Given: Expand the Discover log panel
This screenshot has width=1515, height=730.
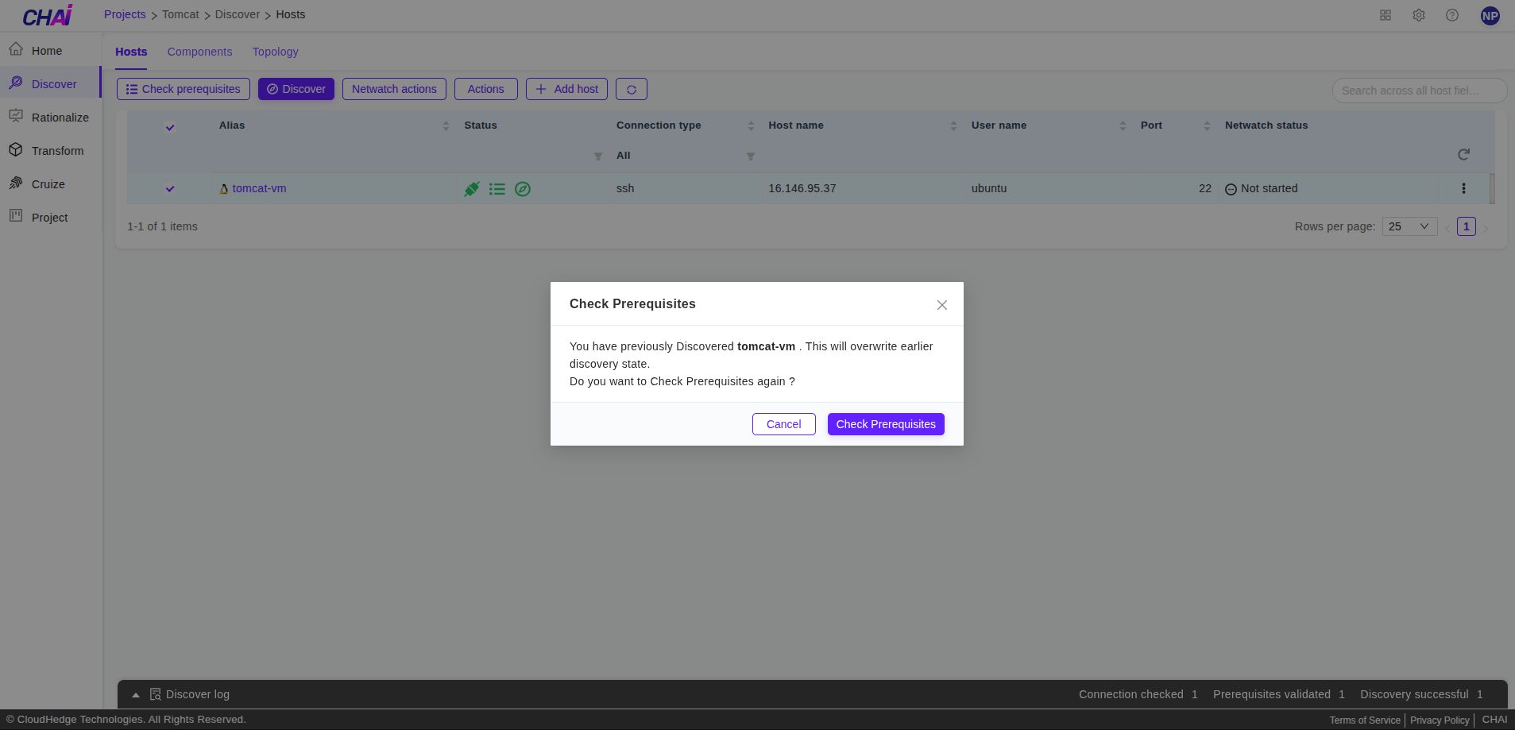Looking at the screenshot, I should (136, 695).
